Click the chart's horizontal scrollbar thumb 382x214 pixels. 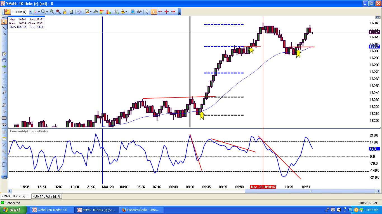coord(310,191)
